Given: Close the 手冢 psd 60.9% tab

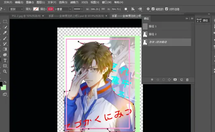Looking at the screenshot, I should (x=106, y=16).
